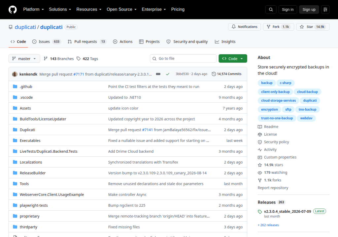This screenshot has height=237, width=338.
Task: Select the cloud-backup topic tag
Action: (x=307, y=92)
